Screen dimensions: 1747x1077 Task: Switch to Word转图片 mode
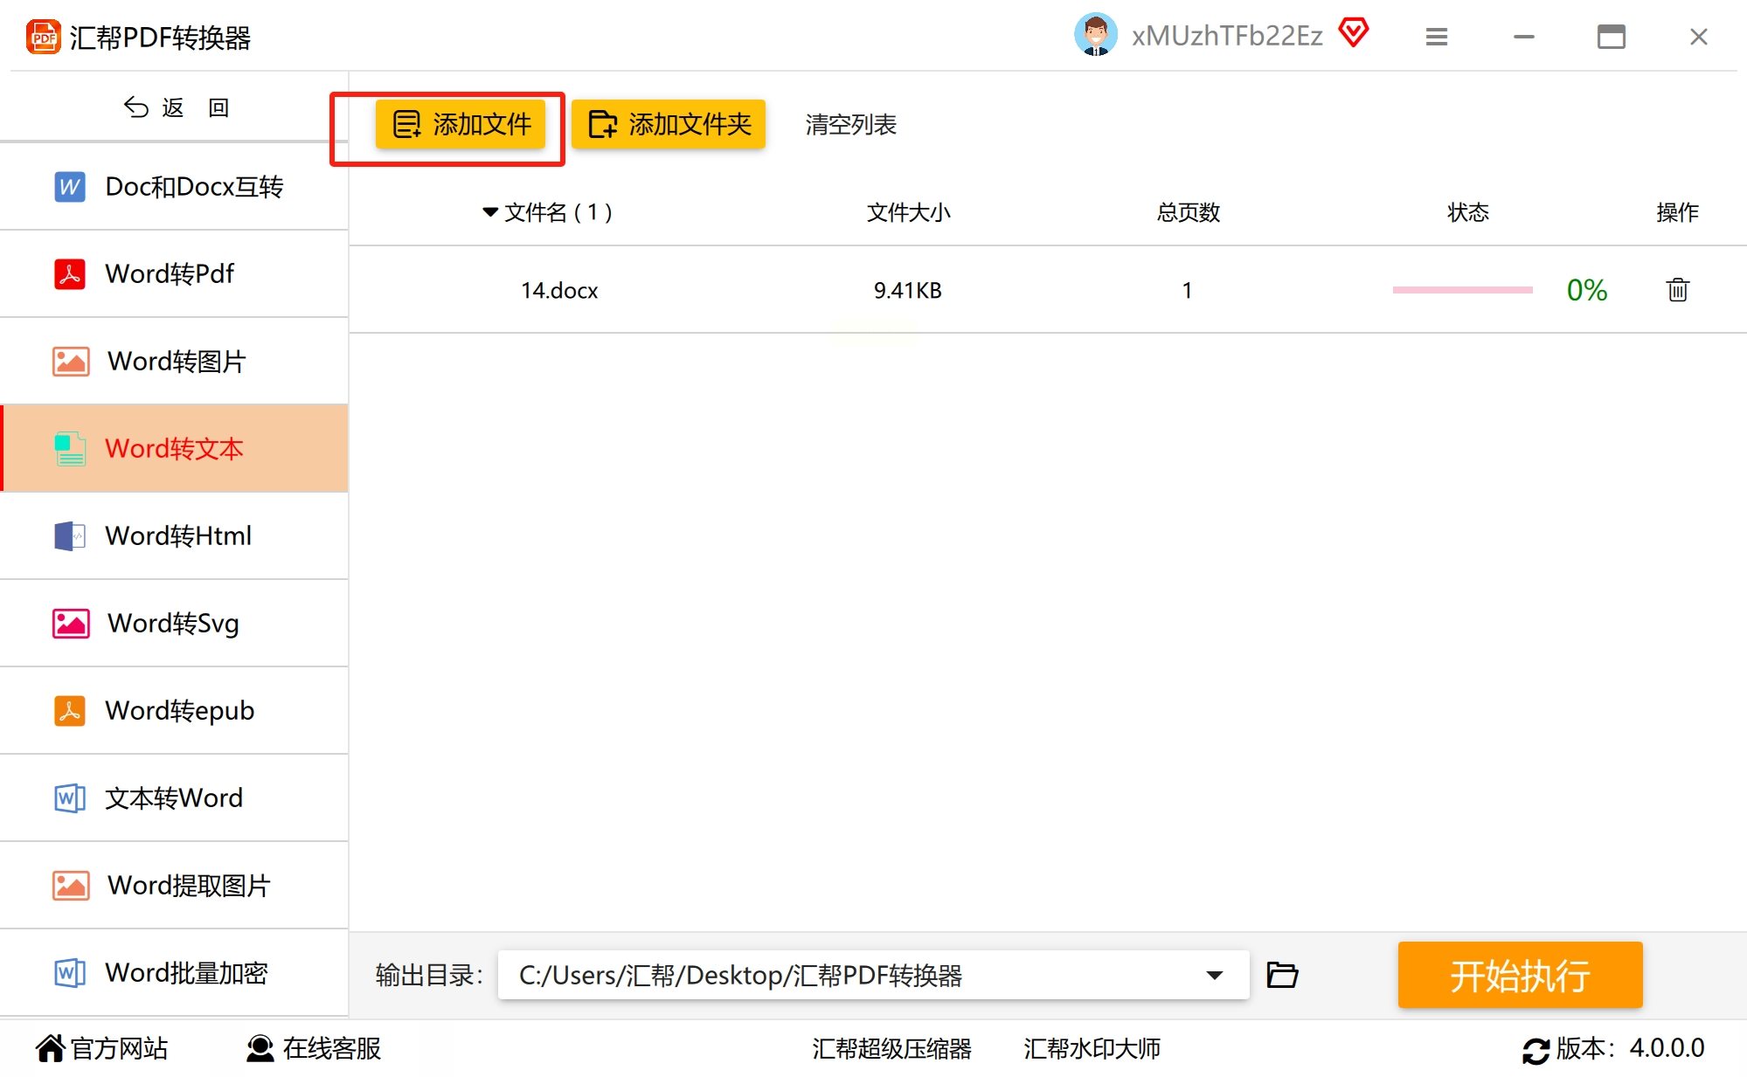[x=176, y=362]
